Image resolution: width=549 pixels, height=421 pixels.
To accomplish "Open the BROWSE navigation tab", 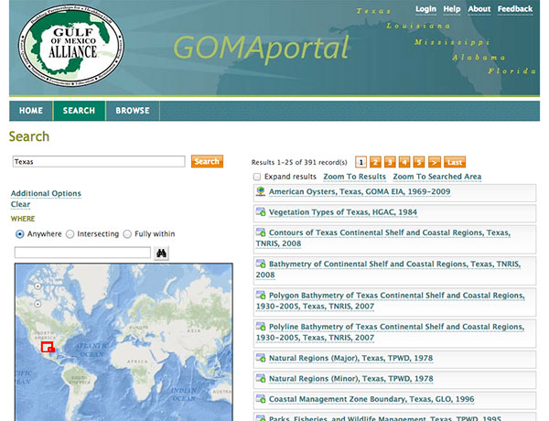I will point(133,111).
